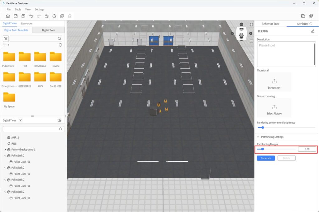Click the Rendering environment brightness slider

286,127
